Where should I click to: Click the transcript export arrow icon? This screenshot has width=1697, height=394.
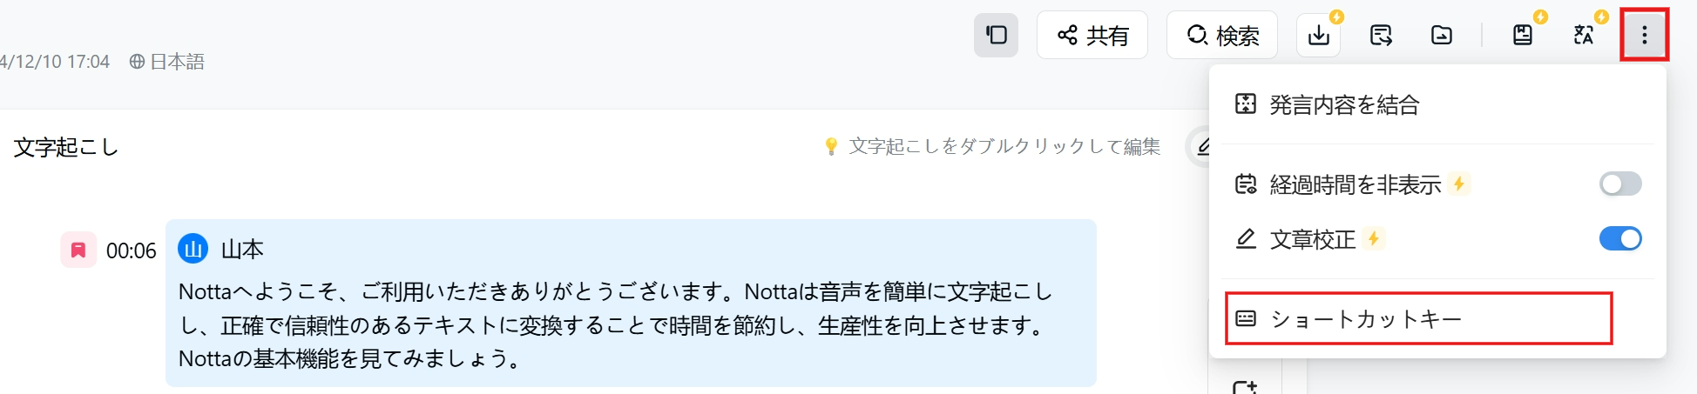click(1381, 35)
